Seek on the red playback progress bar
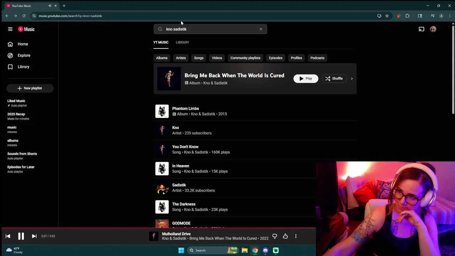The image size is (455, 256). pyautogui.click(x=158, y=228)
